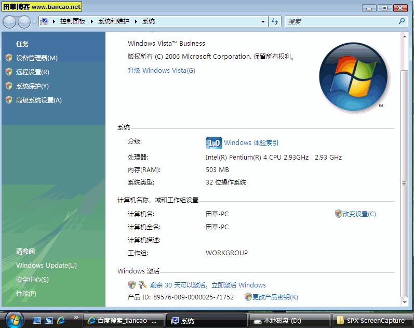Click 升级 Windows Vista(G) link
The image size is (414, 328).
[162, 71]
